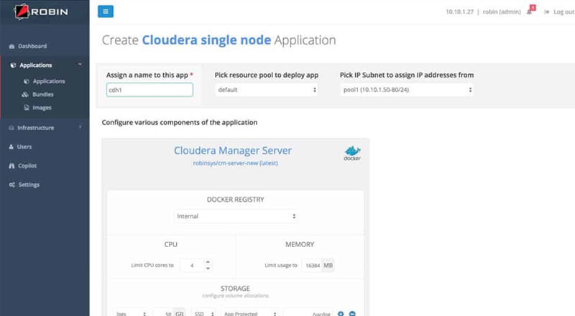This screenshot has height=316, width=575.
Task: Toggle the hamburger sidebar menu button
Action: 106,11
